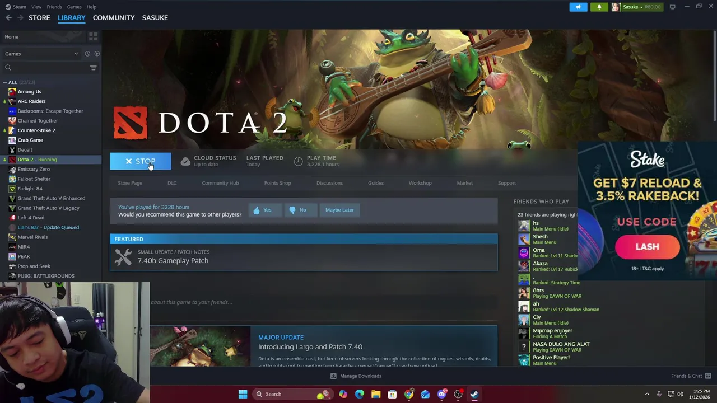Open Google Chrome from the taskbar
Image resolution: width=717 pixels, height=403 pixels.
[409, 394]
